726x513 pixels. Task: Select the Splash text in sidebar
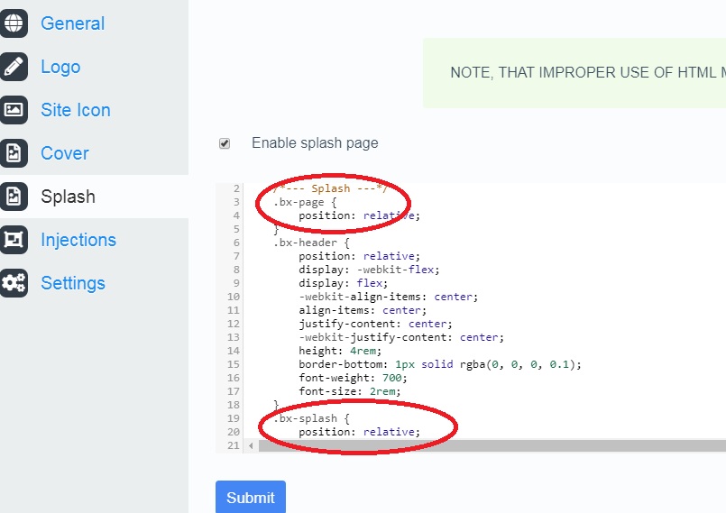[68, 197]
